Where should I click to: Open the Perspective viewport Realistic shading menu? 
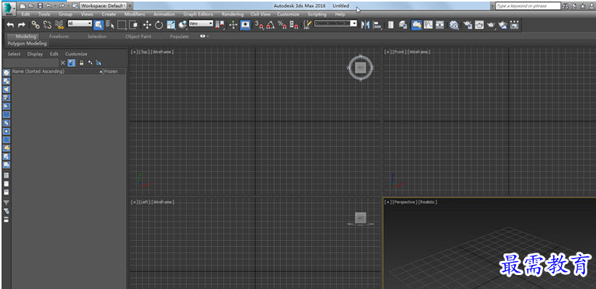[x=428, y=202]
